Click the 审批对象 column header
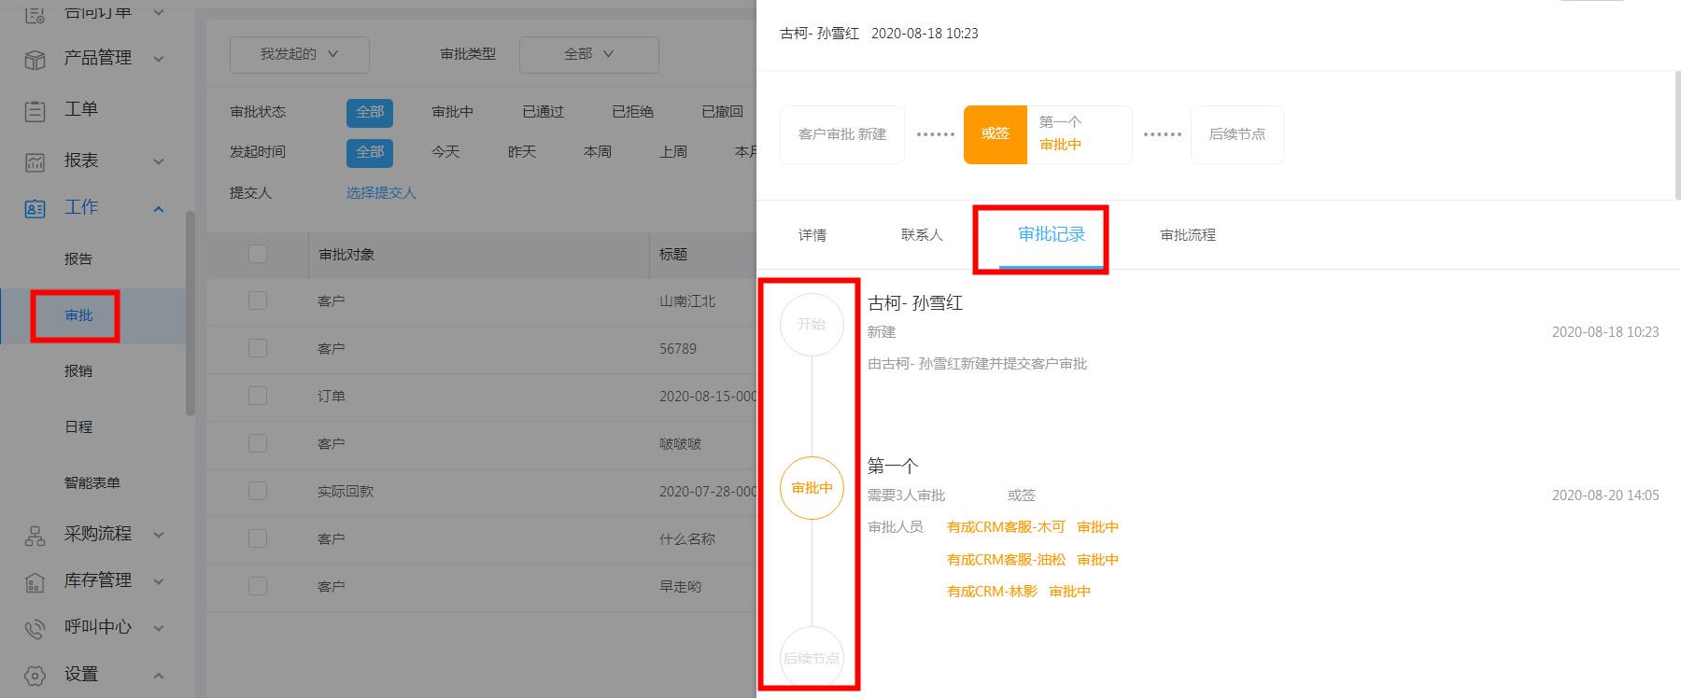 346,255
